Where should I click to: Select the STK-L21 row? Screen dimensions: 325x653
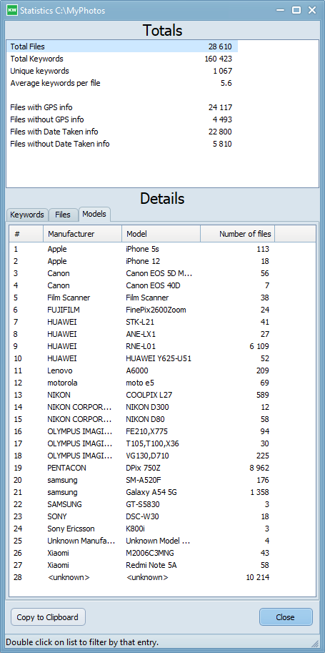(x=142, y=322)
